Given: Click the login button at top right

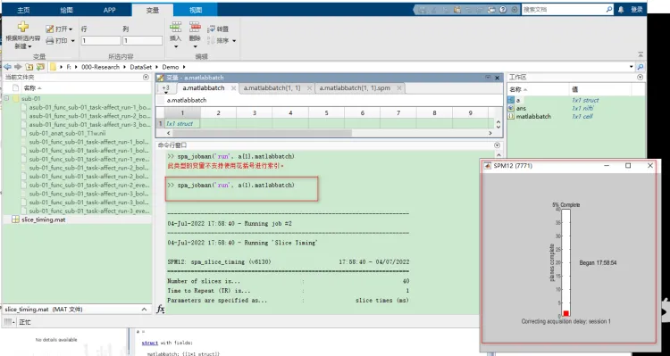Looking at the screenshot, I should pos(637,10).
